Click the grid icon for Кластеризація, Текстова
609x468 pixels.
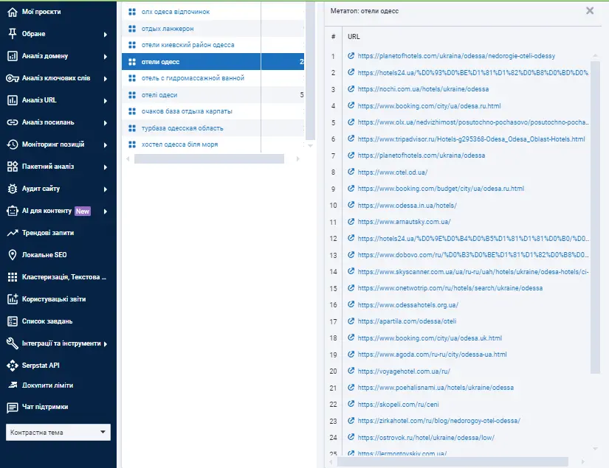pyautogui.click(x=13, y=277)
